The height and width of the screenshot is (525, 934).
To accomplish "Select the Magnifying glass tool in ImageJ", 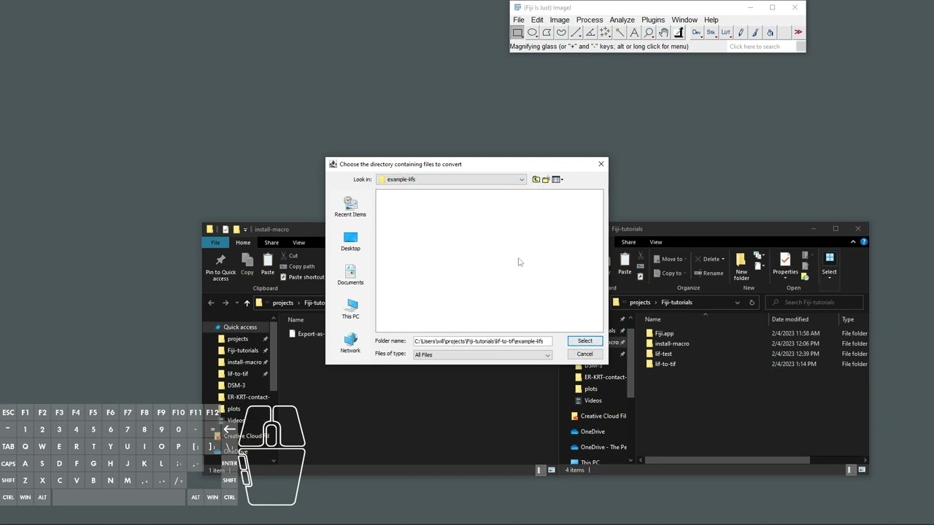I will point(649,32).
